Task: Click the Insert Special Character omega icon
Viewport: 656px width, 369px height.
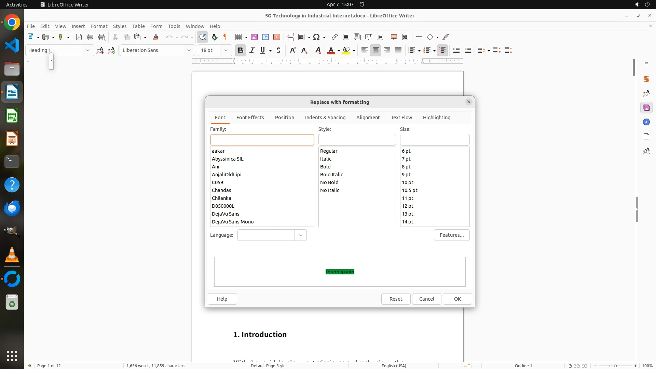Action: tap(316, 37)
